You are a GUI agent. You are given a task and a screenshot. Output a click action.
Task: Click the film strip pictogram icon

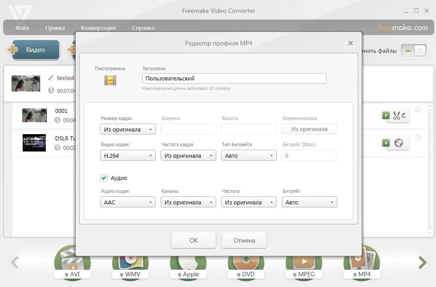point(110,80)
